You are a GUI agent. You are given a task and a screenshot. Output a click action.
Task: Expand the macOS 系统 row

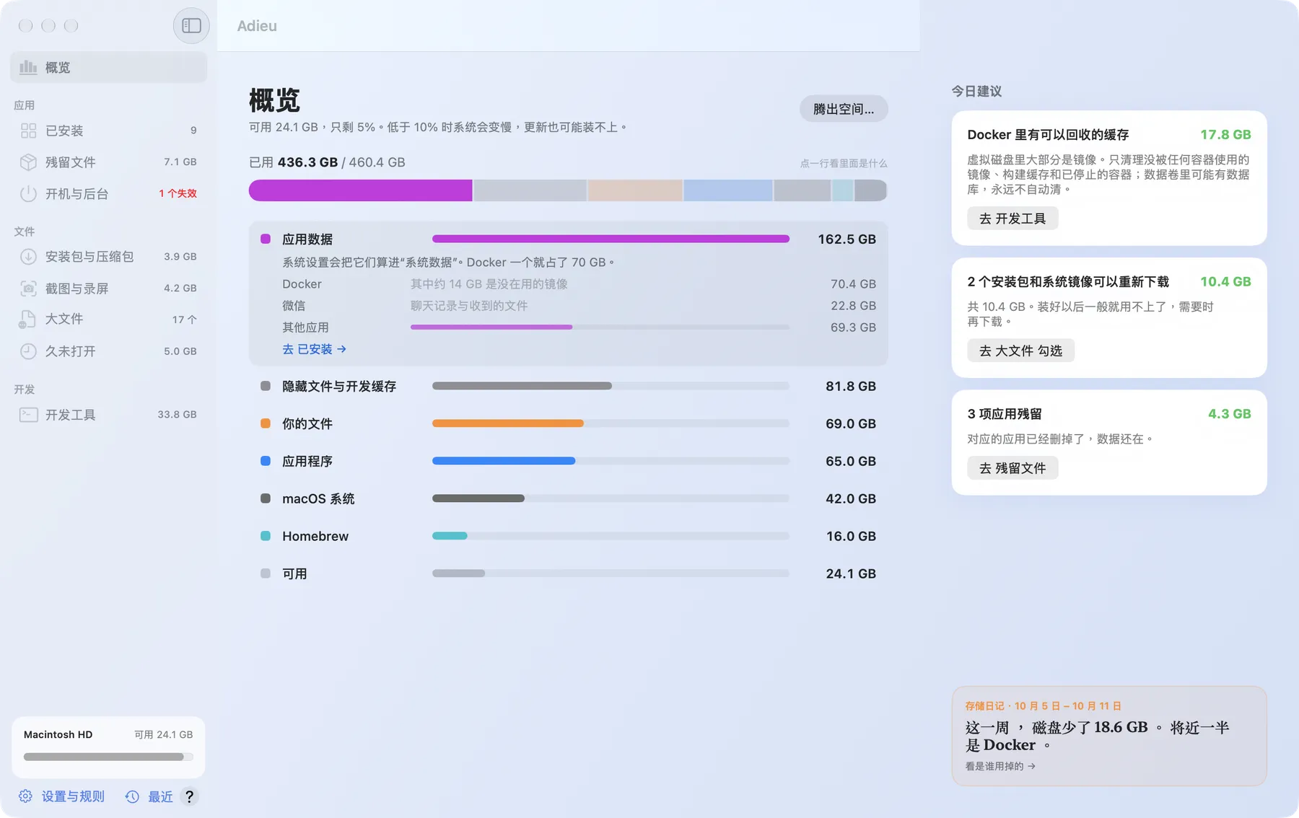[x=568, y=499]
